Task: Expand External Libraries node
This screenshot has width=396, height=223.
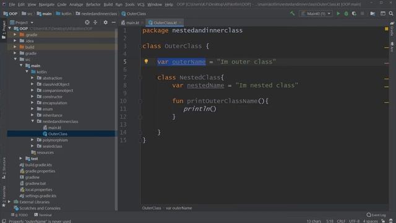Action: [9, 202]
